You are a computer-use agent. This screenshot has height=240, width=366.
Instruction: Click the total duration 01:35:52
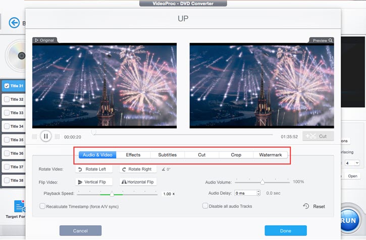[289, 137]
